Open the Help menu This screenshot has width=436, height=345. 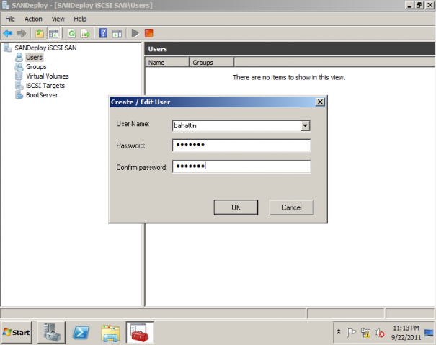coord(80,19)
